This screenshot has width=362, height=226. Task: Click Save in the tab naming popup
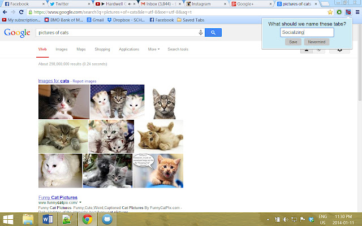tap(293, 42)
